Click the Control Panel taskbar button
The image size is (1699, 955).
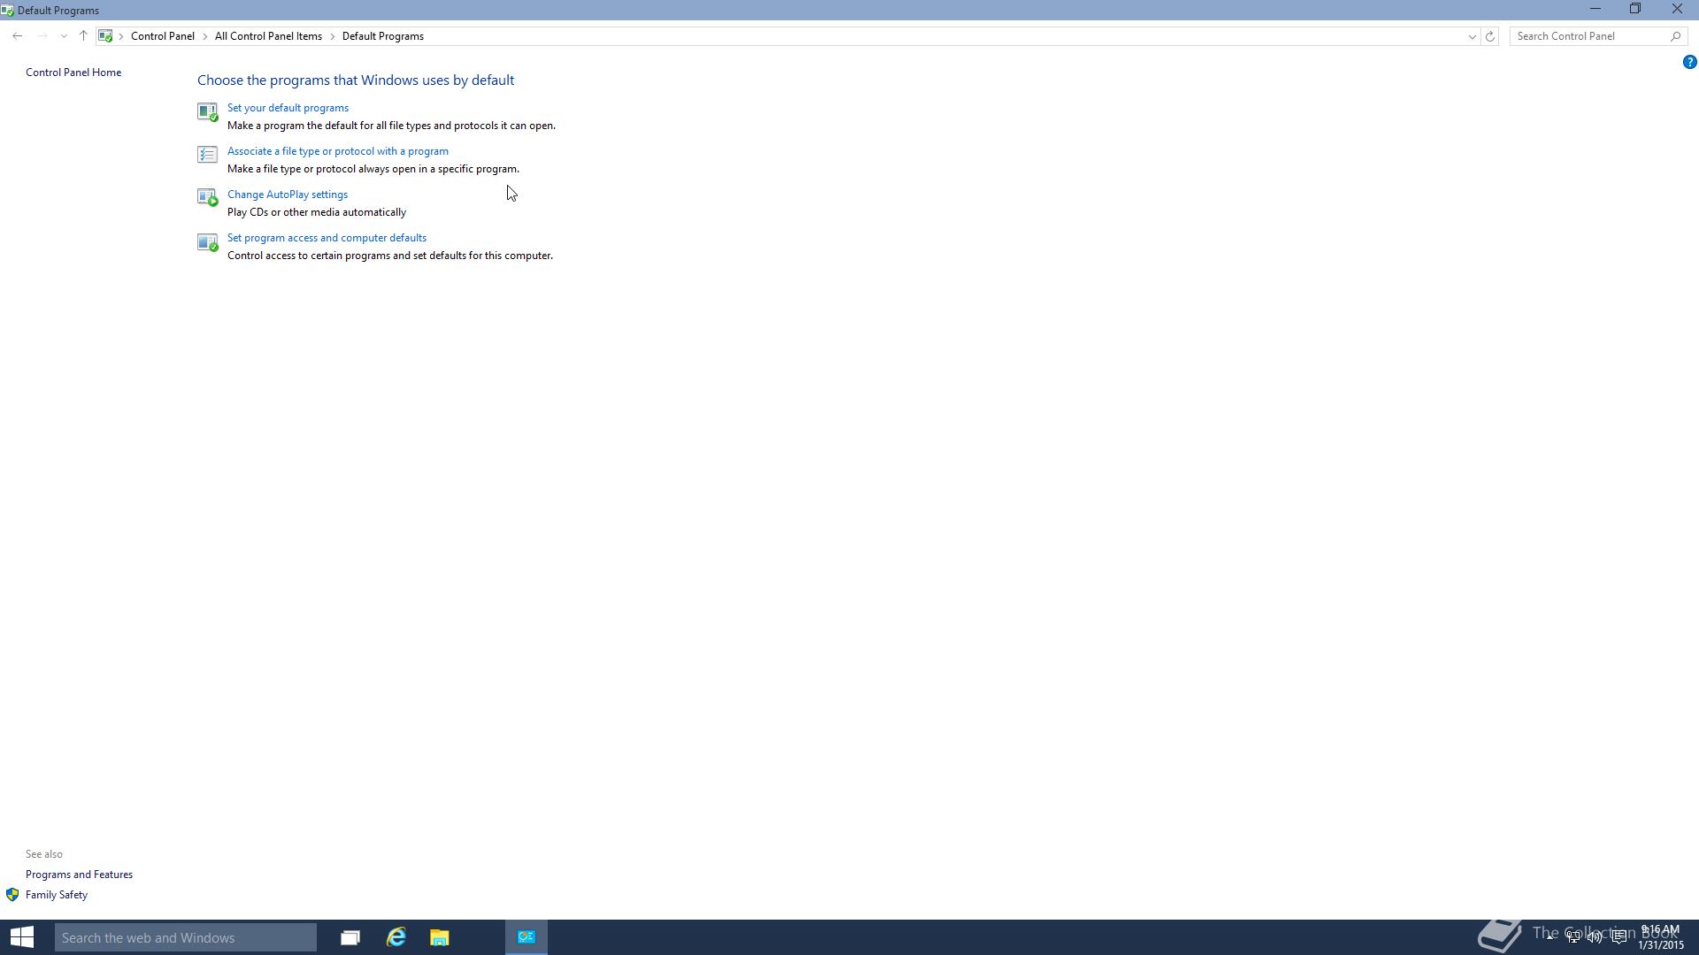click(527, 937)
